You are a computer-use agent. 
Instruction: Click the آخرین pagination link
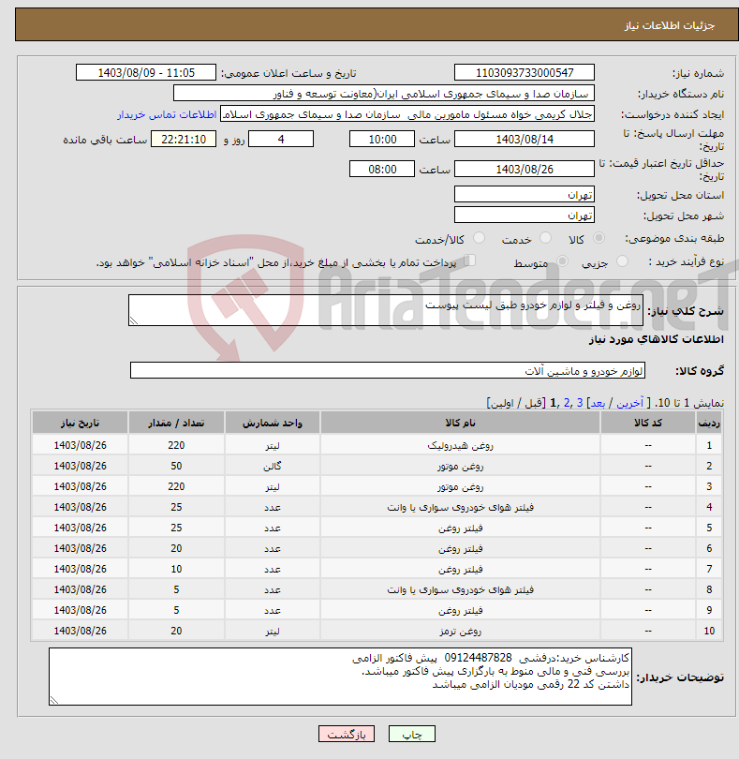[629, 403]
